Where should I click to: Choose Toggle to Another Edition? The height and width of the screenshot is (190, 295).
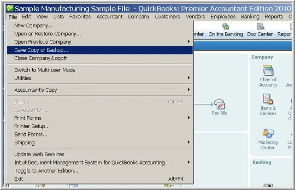(100, 171)
